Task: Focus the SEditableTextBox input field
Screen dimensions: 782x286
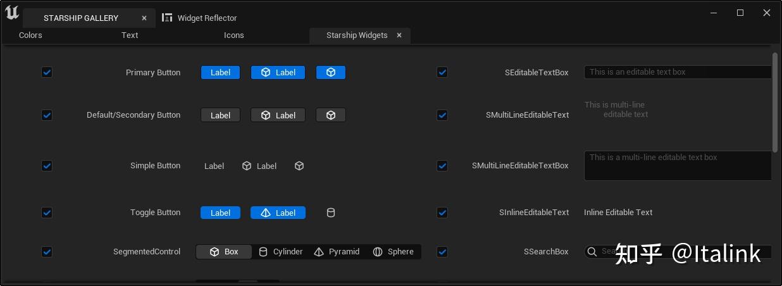Action: tap(677, 72)
